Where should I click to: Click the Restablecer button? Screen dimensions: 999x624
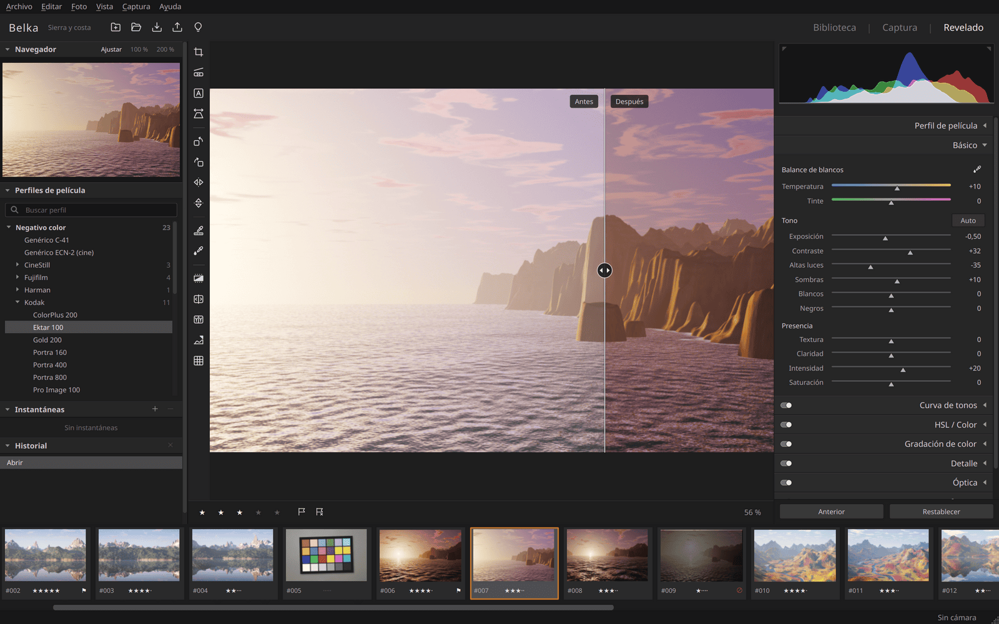point(941,512)
